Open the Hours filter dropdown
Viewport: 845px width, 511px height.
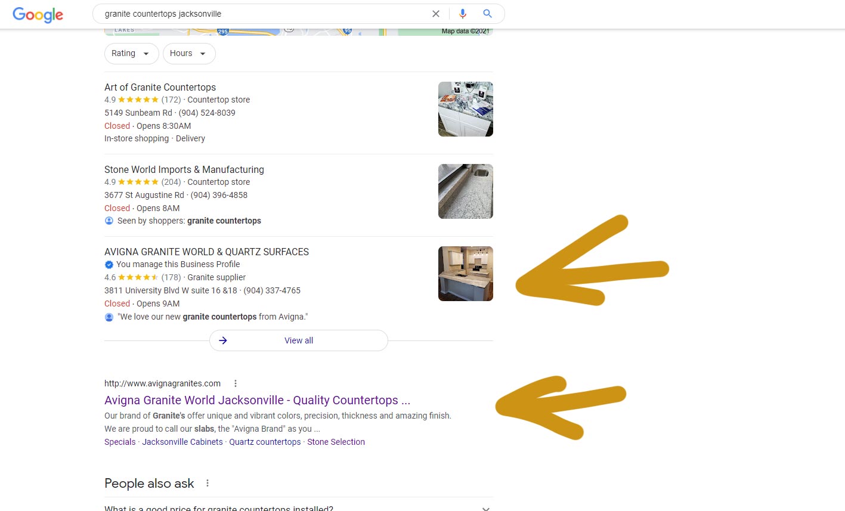pyautogui.click(x=189, y=54)
